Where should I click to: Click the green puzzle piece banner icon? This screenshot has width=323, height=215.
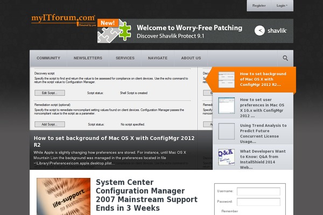125,31
